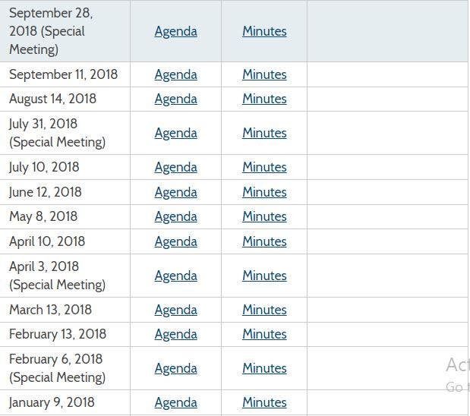
Task: View Minutes for June 12, 2018
Action: [x=264, y=192]
